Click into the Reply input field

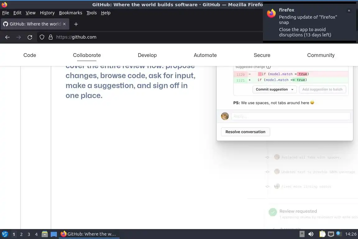(x=291, y=116)
